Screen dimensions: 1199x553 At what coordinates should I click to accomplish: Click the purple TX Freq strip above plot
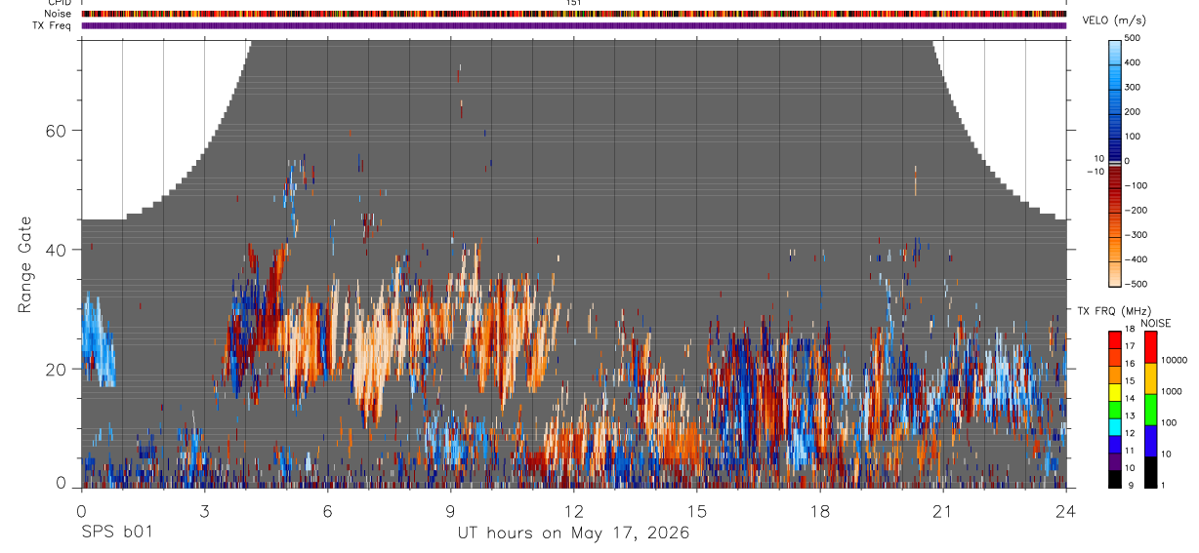[x=573, y=25]
